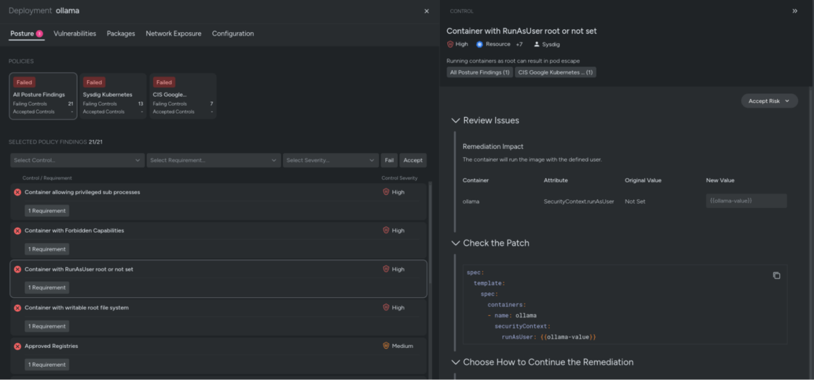
Task: Click the ollama-value New Value field
Action: click(x=746, y=201)
